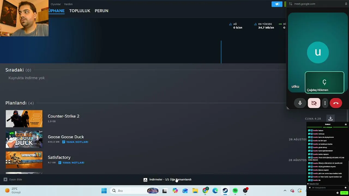349x196 pixels.
Task: Open the Goose Goose Duck thumbnail
Action: coord(24,139)
